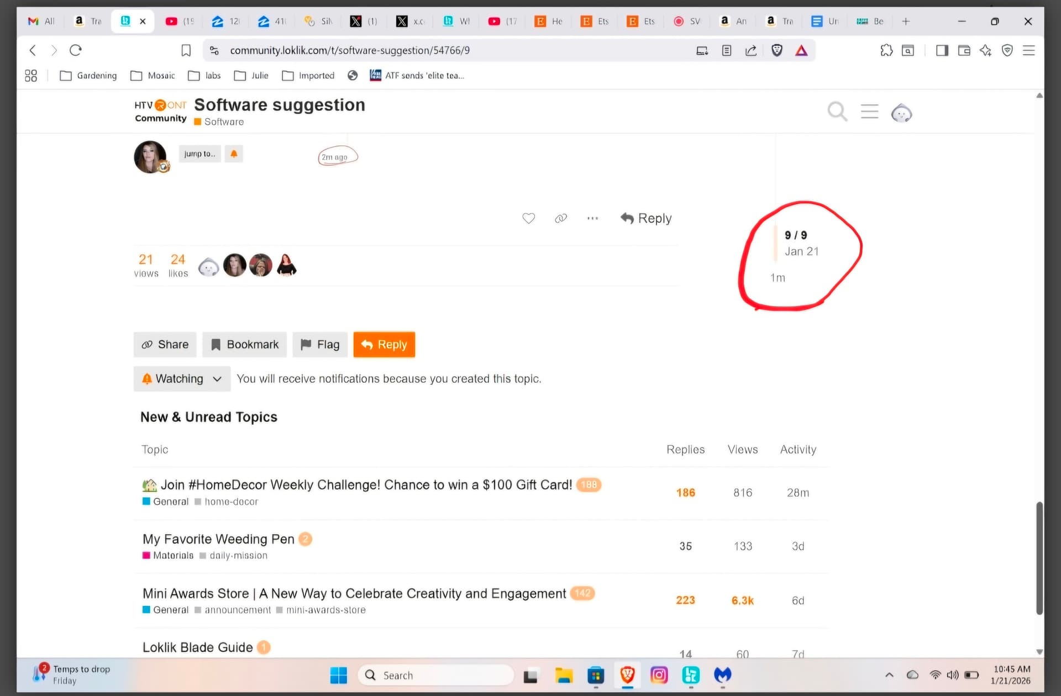This screenshot has width=1061, height=696.
Task: Copy the post link with the chain icon
Action: click(560, 218)
